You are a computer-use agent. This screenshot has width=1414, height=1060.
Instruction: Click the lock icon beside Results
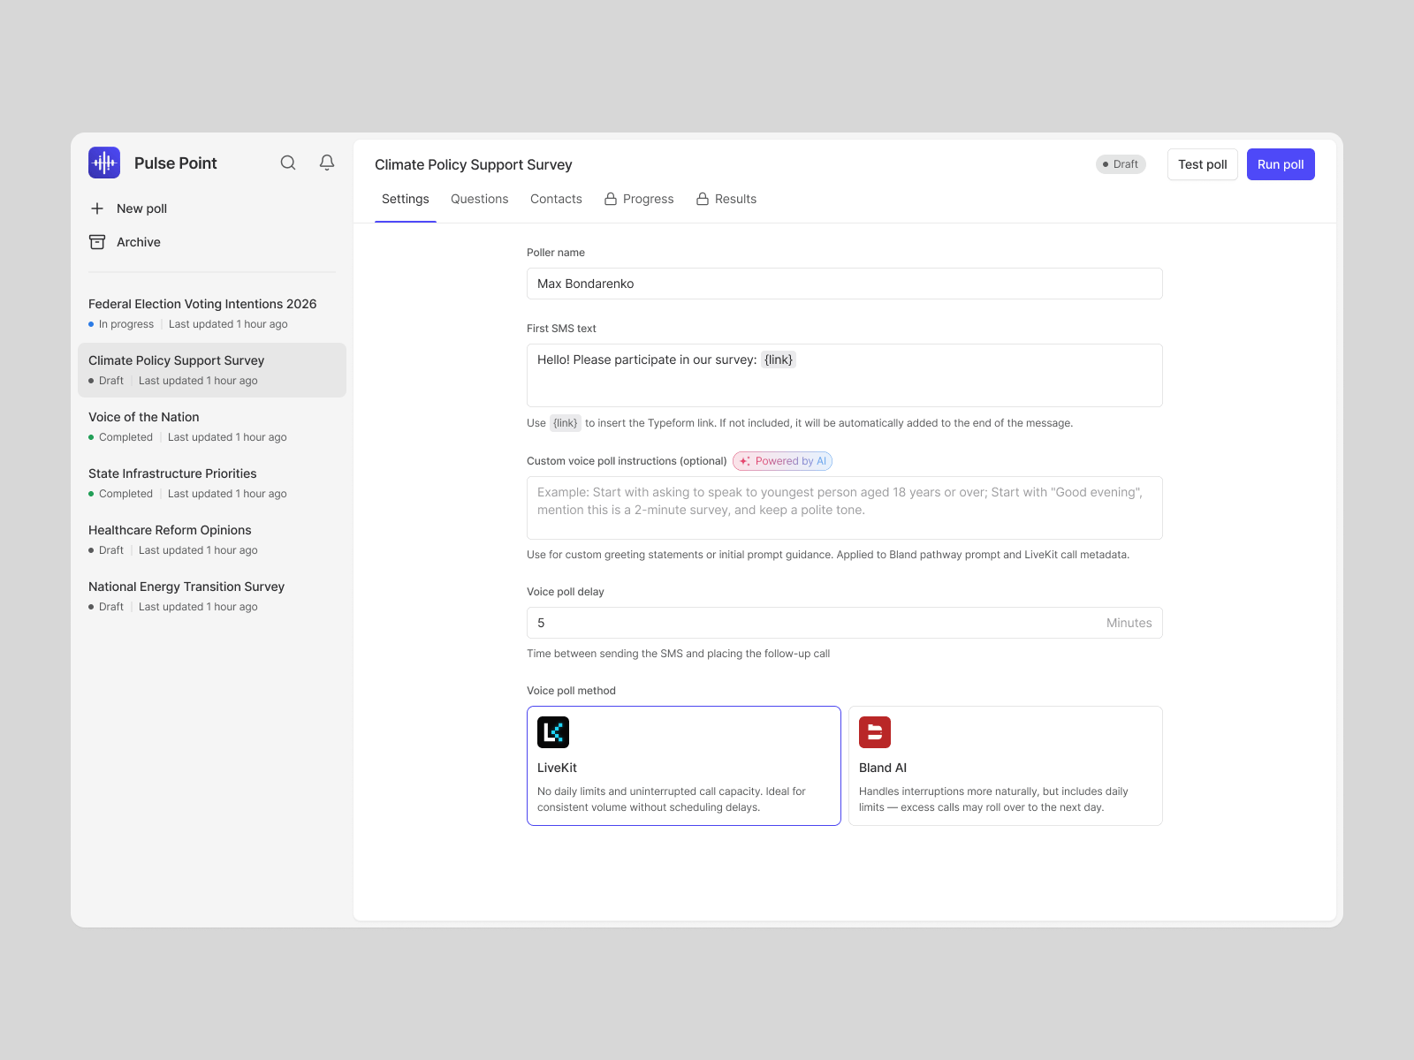[x=703, y=199]
